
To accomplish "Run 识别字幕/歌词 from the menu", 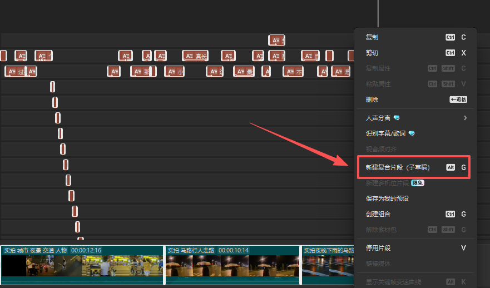I will coord(385,133).
